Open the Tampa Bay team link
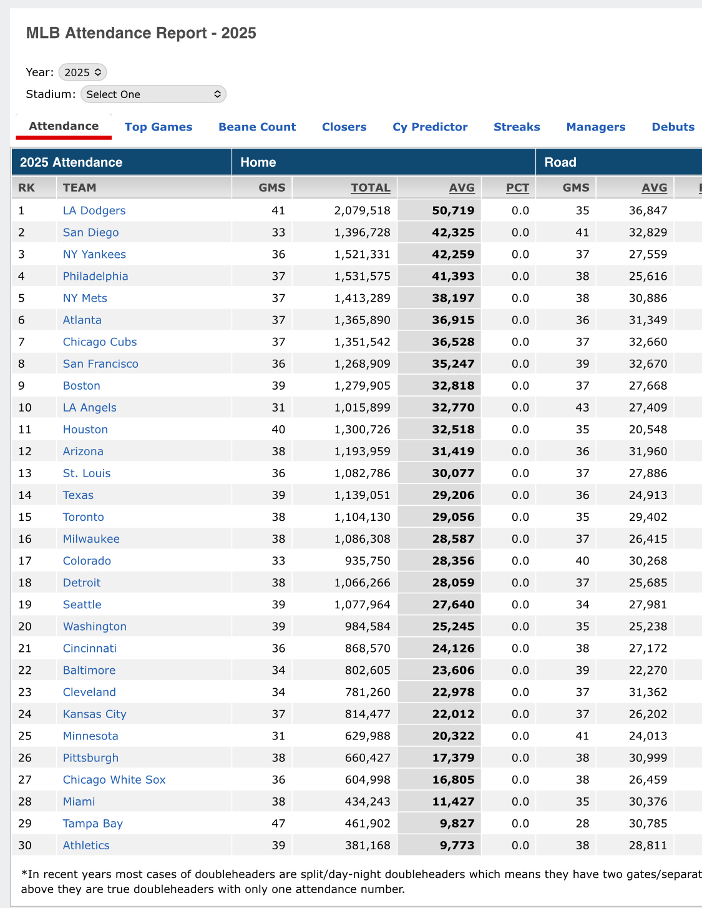The height and width of the screenshot is (908, 702). click(x=93, y=823)
